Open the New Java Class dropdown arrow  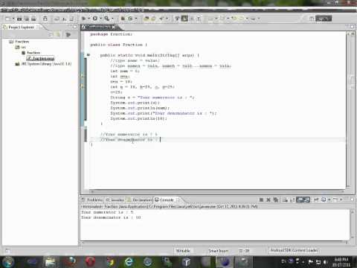tap(135, 19)
